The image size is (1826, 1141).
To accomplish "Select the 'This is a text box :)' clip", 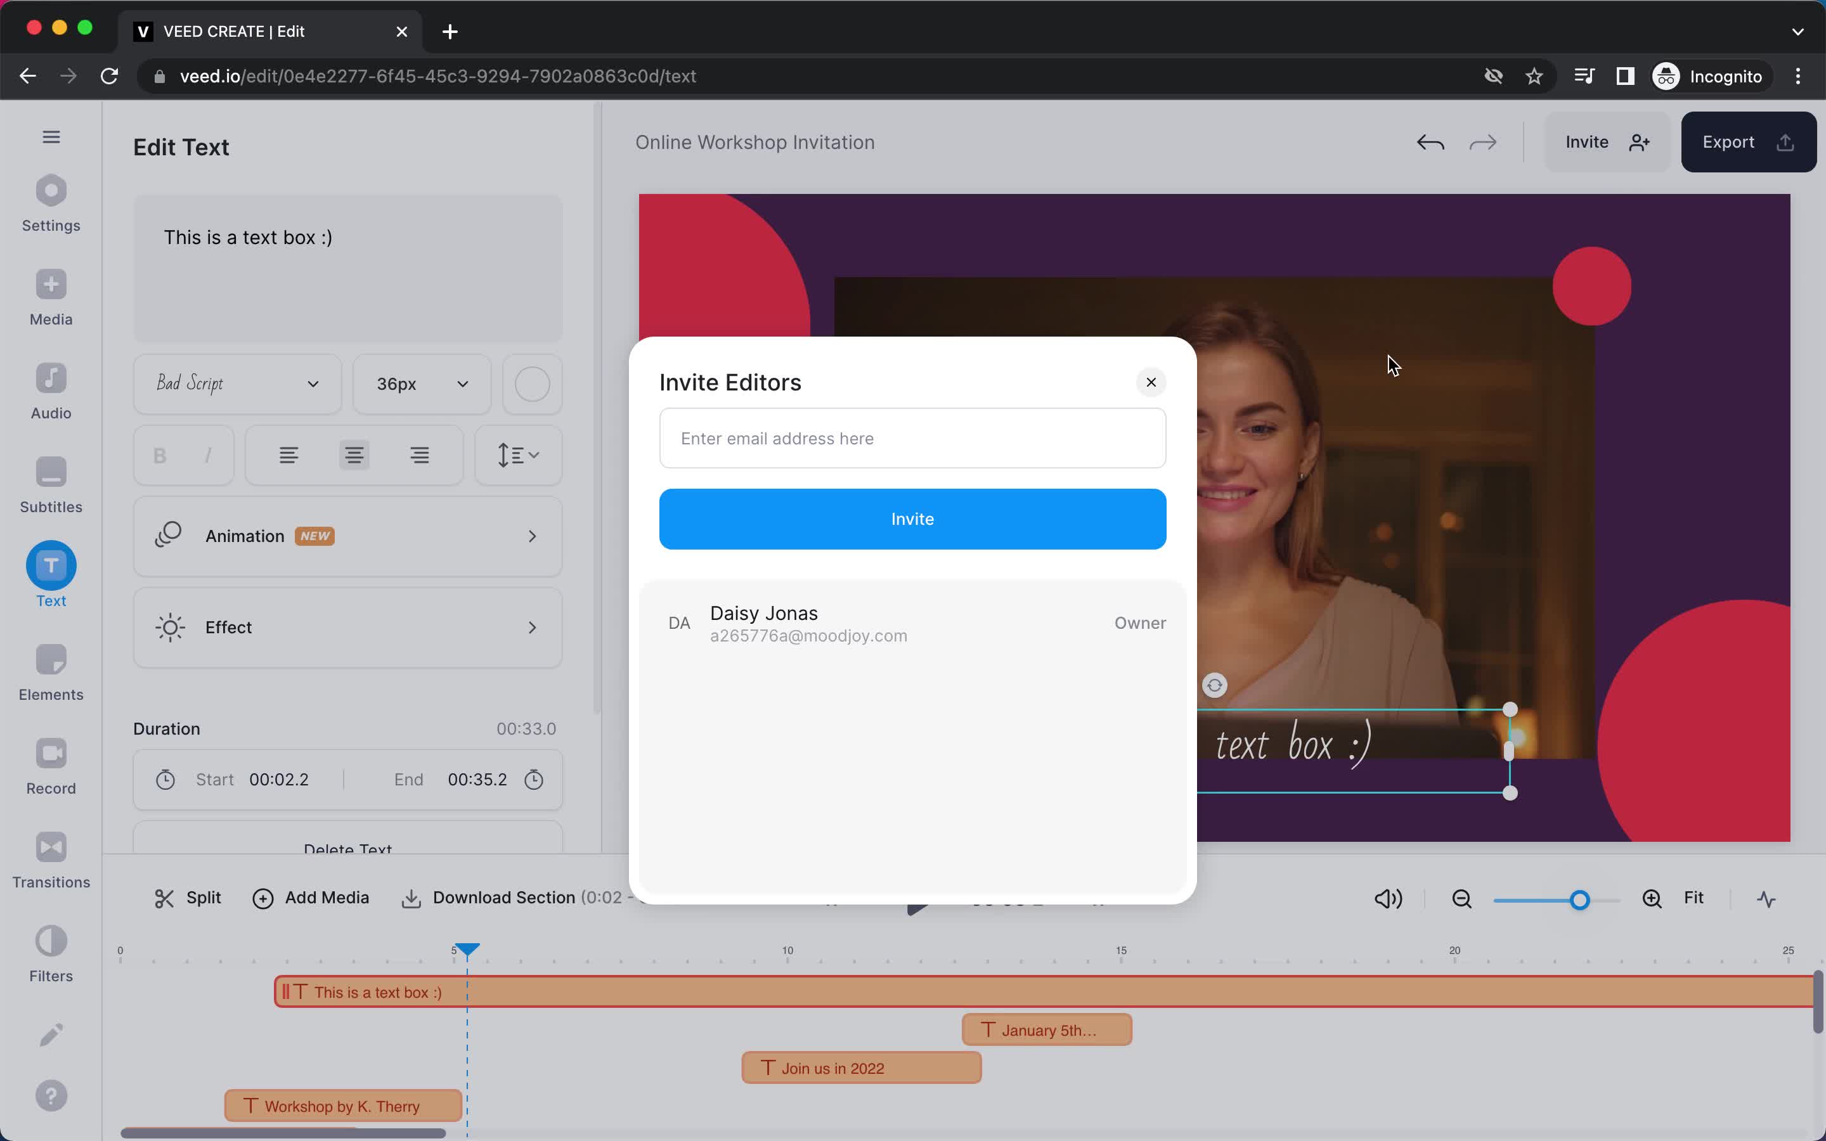I will point(1044,991).
